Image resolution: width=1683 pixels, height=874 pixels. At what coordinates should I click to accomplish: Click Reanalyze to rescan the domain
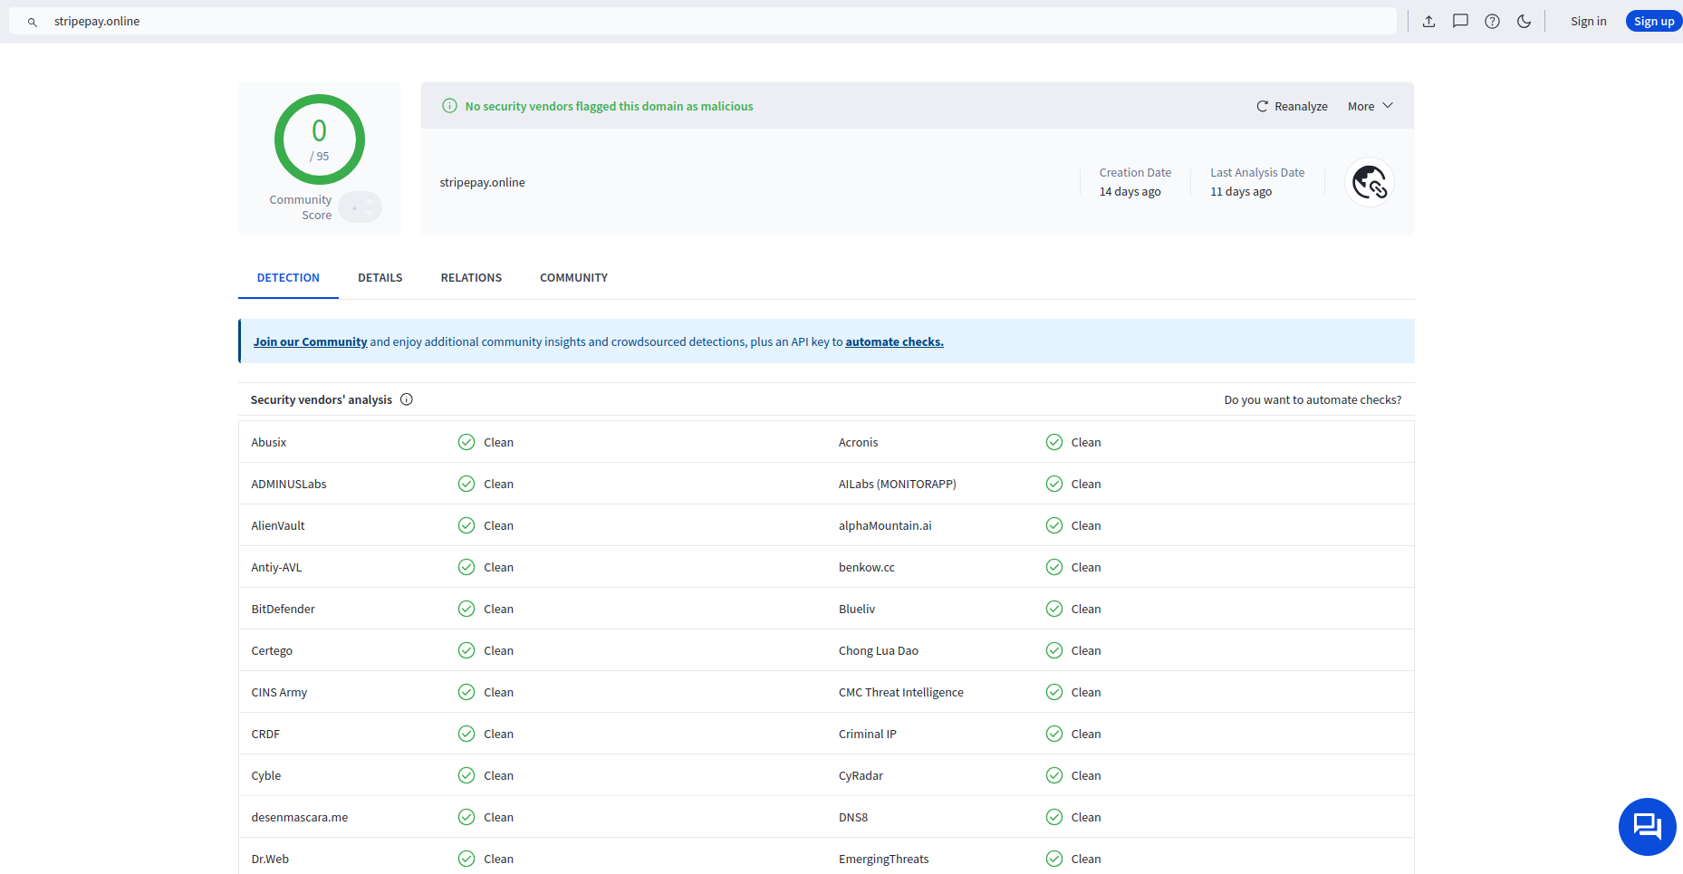tap(1292, 106)
